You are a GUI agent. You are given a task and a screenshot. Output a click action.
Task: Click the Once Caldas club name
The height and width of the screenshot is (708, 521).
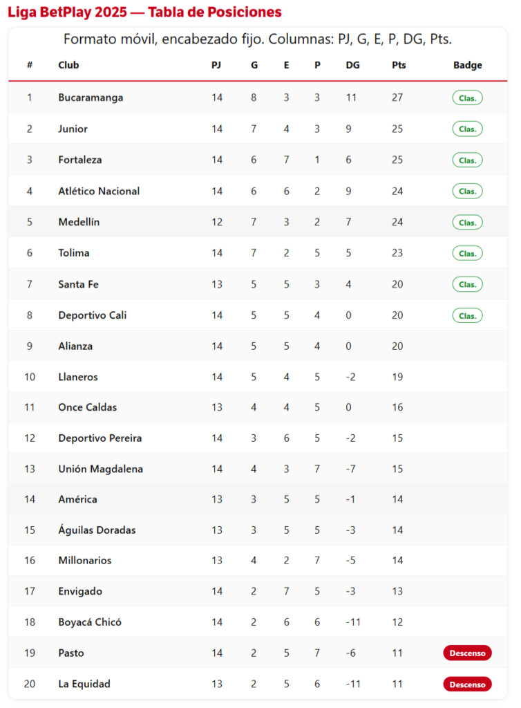(x=87, y=407)
